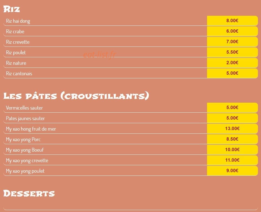Screen dimensions: 261x212
Task: Click the 2.00€ Riz nature price box
Action: (x=232, y=63)
